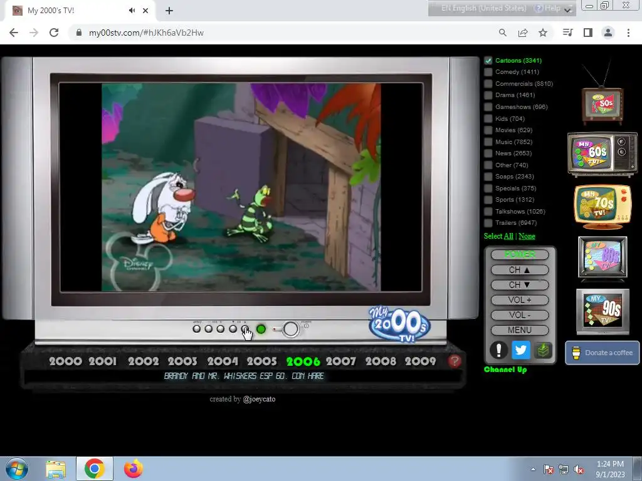Switch to the year 2003

pos(182,361)
